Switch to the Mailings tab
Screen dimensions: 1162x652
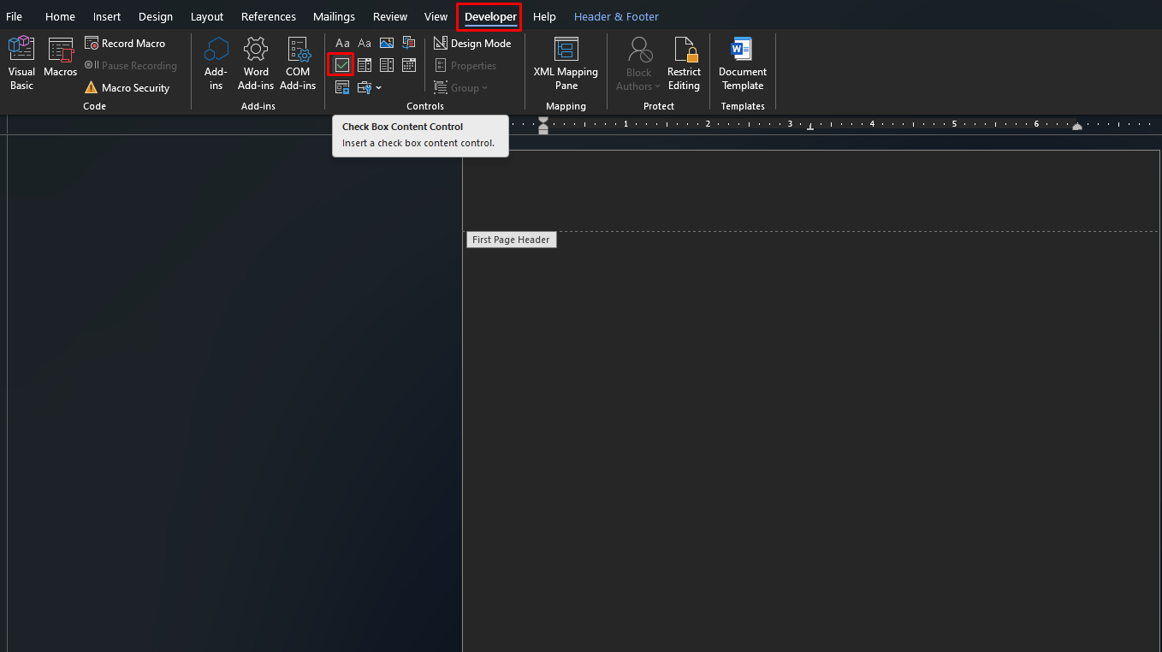[334, 16]
